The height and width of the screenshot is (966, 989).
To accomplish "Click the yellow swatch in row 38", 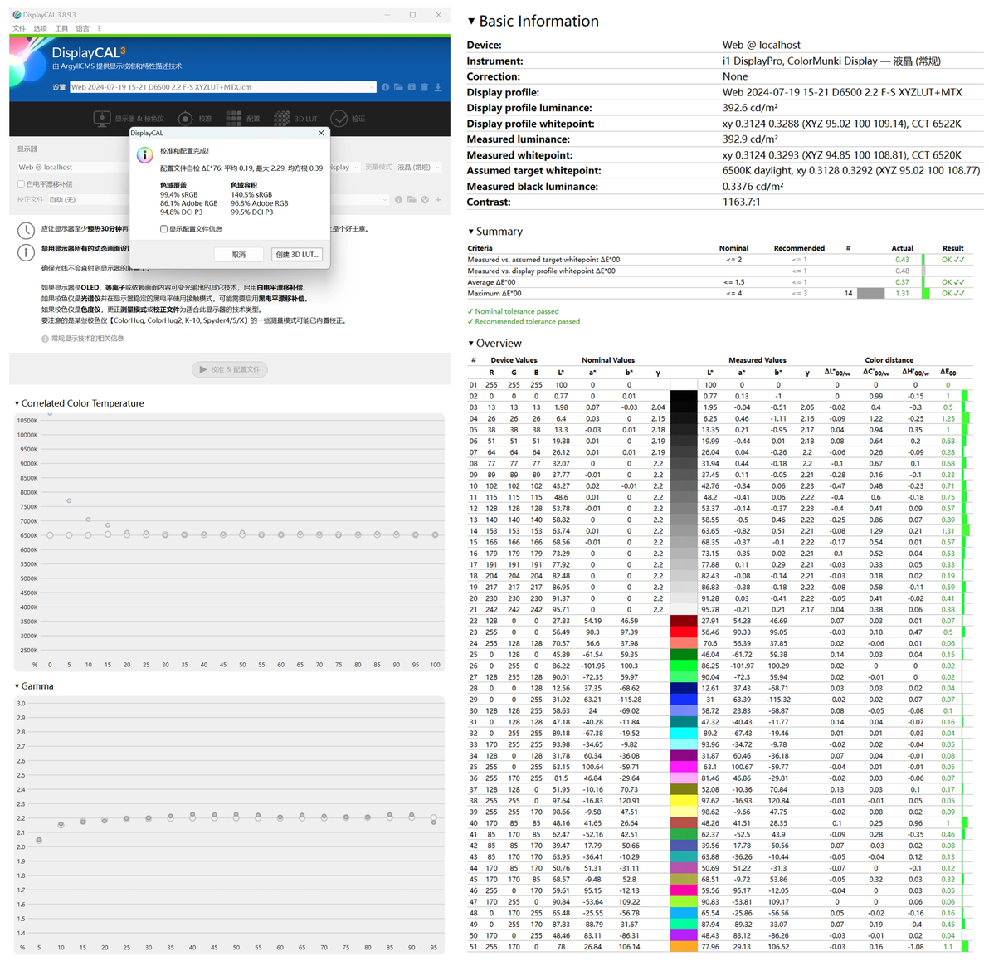I will [x=683, y=802].
